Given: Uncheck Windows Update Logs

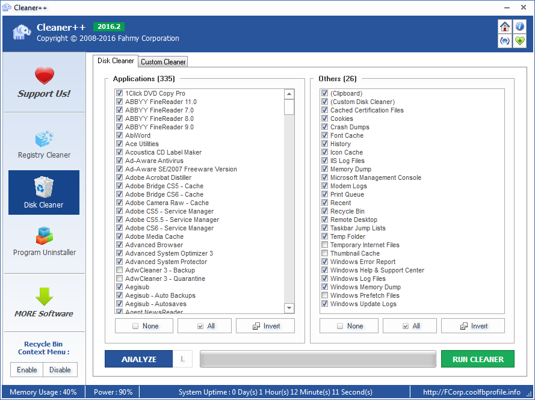Looking at the screenshot, I should [x=325, y=304].
